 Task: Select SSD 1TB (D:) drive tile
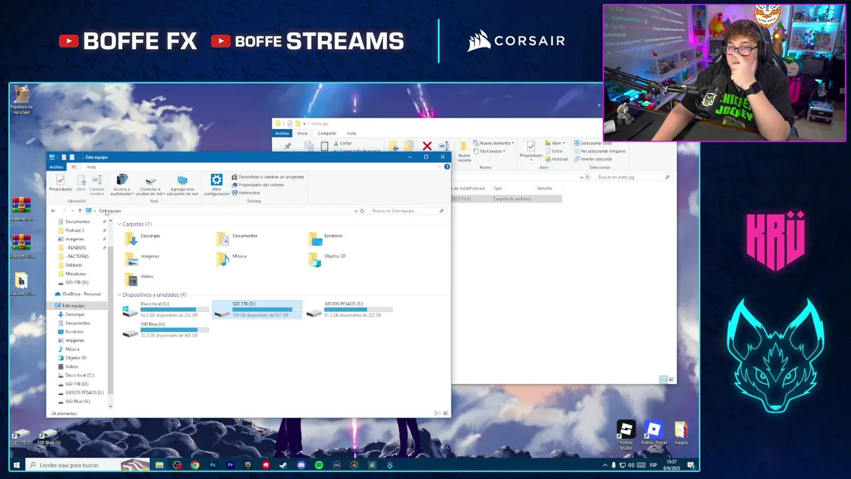pyautogui.click(x=257, y=309)
